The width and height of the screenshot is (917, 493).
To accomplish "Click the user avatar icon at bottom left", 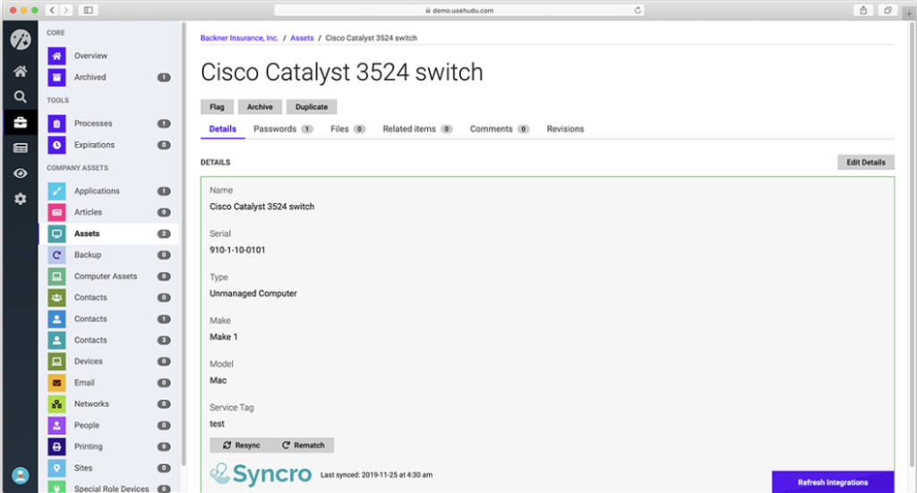I will pyautogui.click(x=19, y=475).
